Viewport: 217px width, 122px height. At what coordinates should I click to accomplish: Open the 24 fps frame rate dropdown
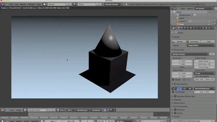[204, 73]
